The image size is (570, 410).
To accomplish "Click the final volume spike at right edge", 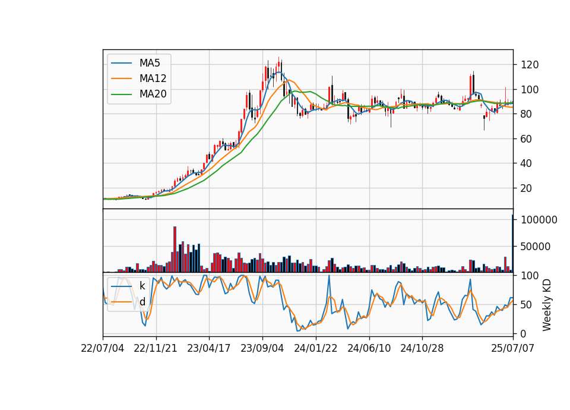I will pos(512,244).
